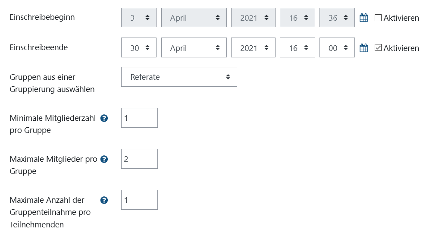Open the Einschreibeende minute dropdown showing 00
The height and width of the screenshot is (233, 426).
coord(337,48)
